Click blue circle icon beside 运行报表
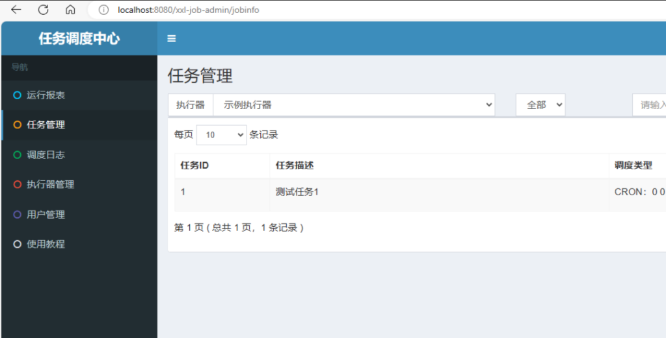Viewport: 666px width, 338px height. pyautogui.click(x=17, y=95)
